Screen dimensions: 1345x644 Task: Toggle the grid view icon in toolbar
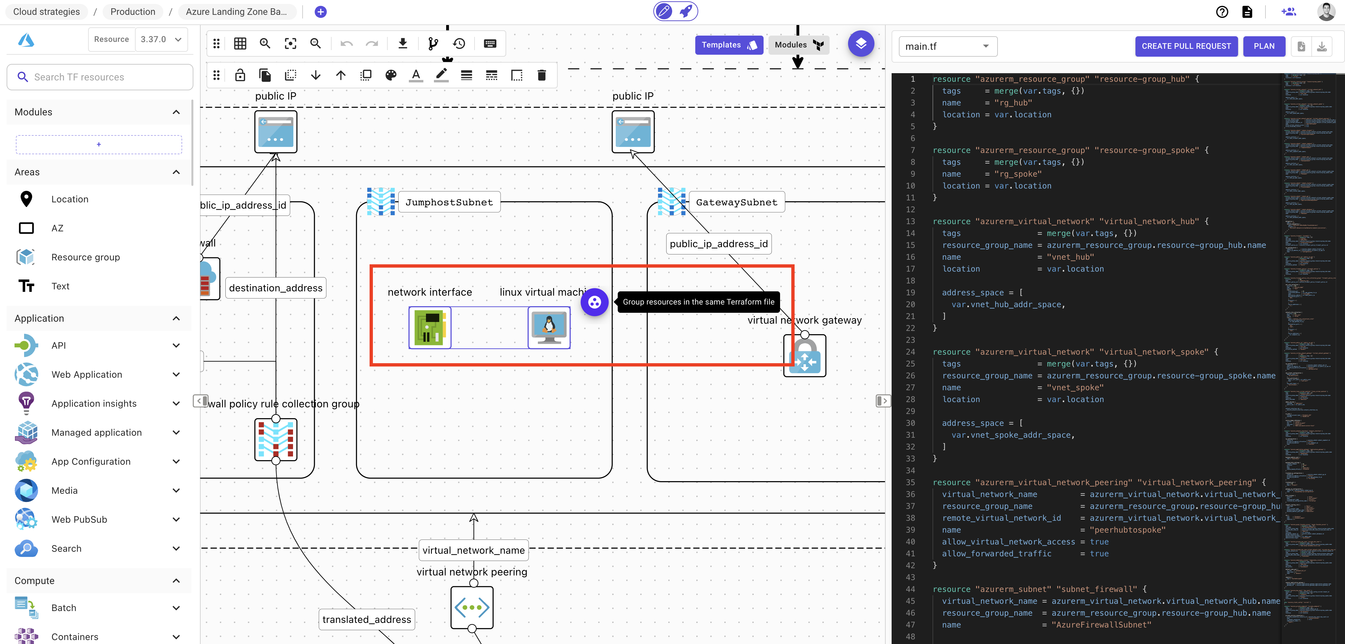coord(240,44)
